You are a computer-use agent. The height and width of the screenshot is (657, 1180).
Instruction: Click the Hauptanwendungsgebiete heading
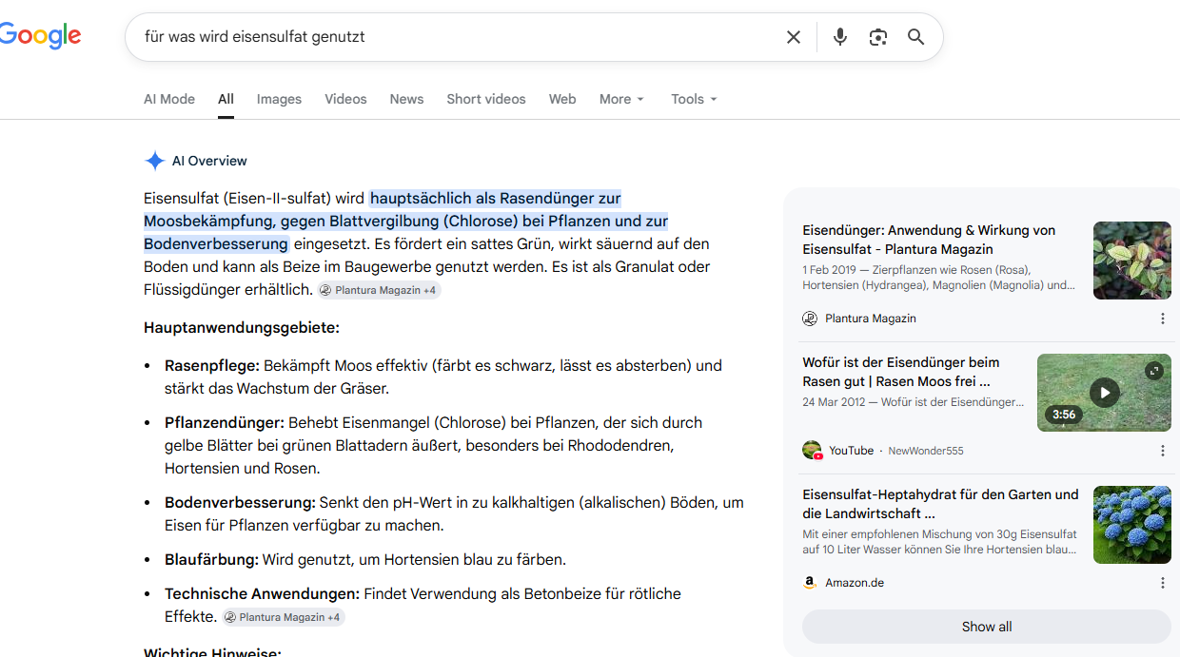pyautogui.click(x=242, y=328)
